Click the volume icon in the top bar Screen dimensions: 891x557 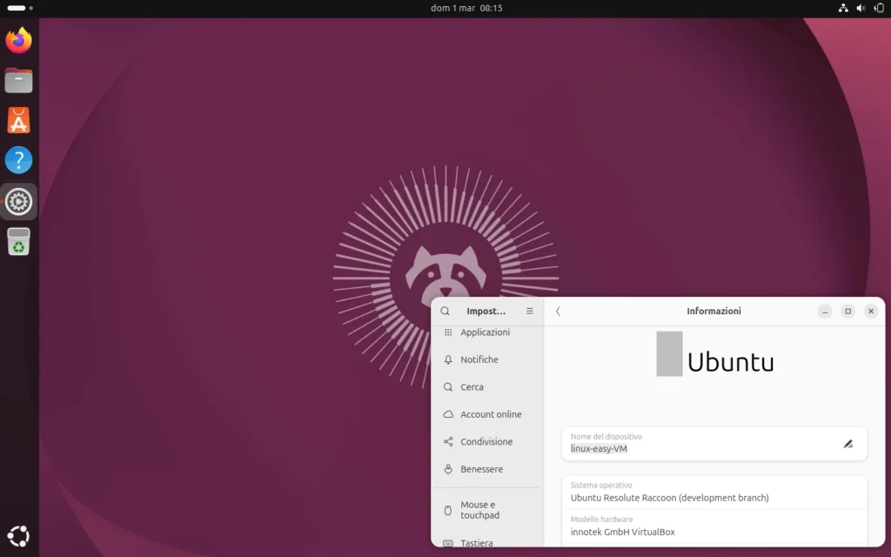[861, 8]
